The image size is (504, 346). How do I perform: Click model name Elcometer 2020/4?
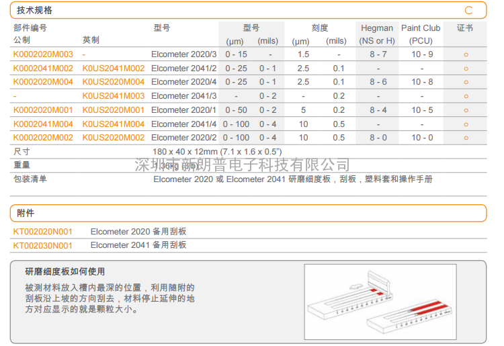coord(184,82)
